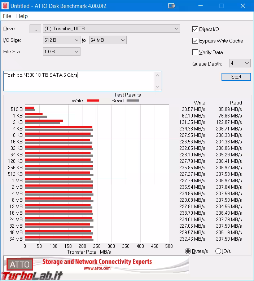Click the Test Results heading
254x281 pixels.
coord(127,95)
